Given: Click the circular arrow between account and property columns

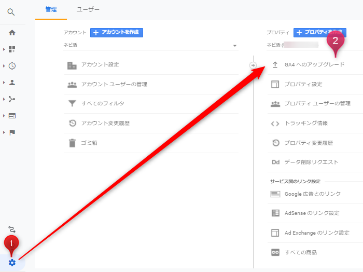Looking at the screenshot, I should [253, 65].
